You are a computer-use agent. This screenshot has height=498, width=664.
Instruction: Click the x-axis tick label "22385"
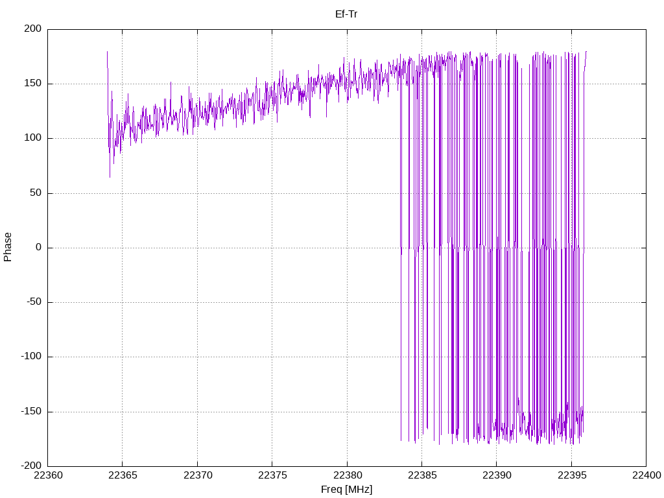tap(422, 475)
